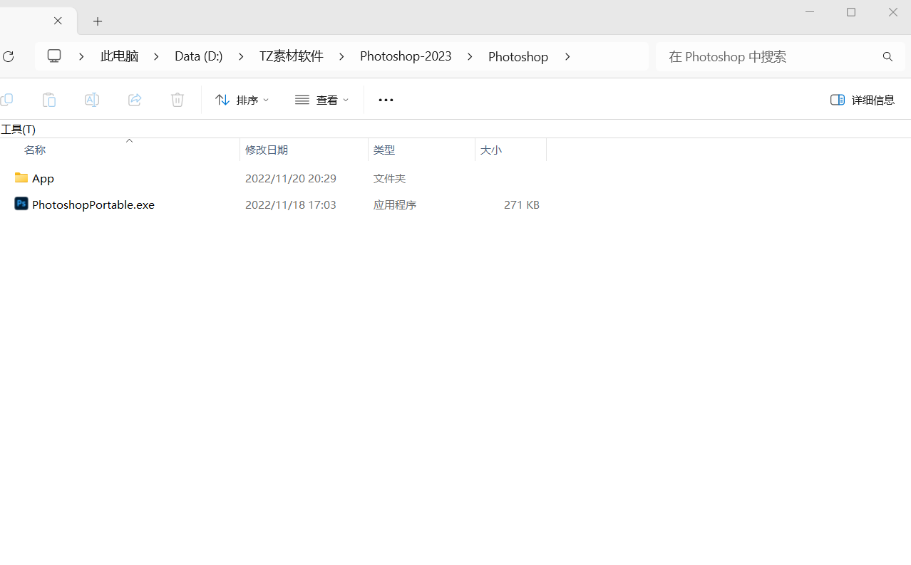Click the 文件夹 type cell
Viewport: 911px width, 565px height.
click(390, 178)
